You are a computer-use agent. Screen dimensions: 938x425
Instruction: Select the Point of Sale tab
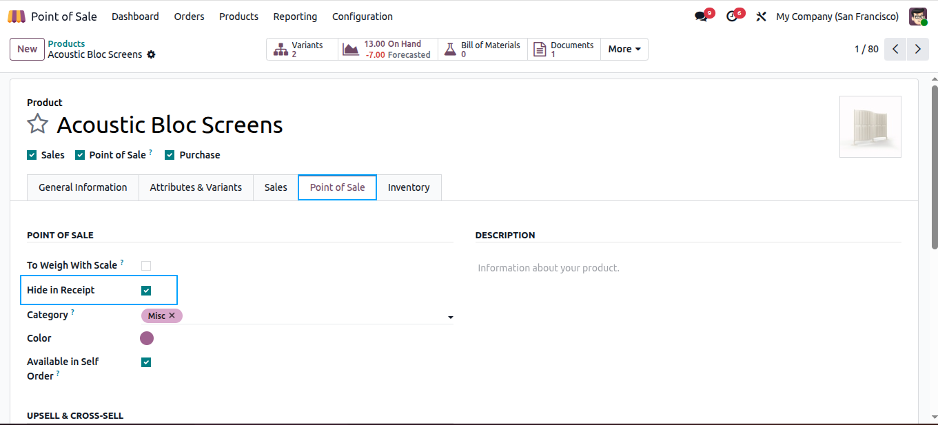tap(337, 187)
